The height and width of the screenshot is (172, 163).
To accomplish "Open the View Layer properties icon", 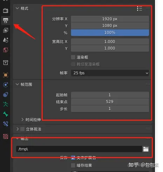I will (x=6, y=30).
